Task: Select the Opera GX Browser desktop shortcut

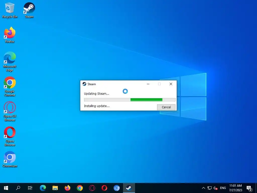Action: pos(10,111)
